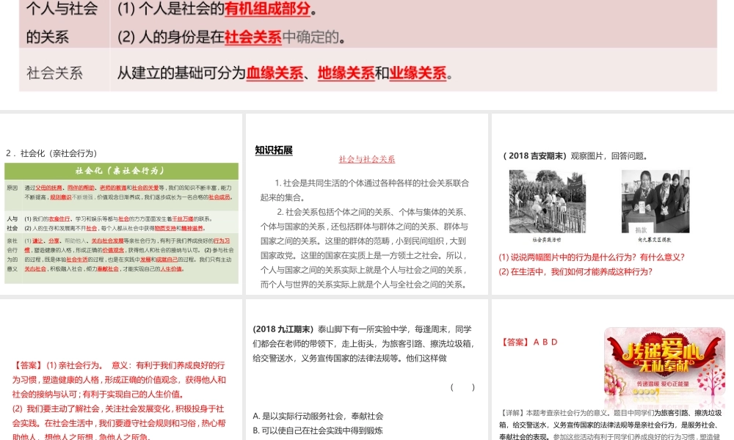Click the blank answer parentheses '( )'
Image resolution: width=734 pixels, height=440 pixels.
point(462,387)
